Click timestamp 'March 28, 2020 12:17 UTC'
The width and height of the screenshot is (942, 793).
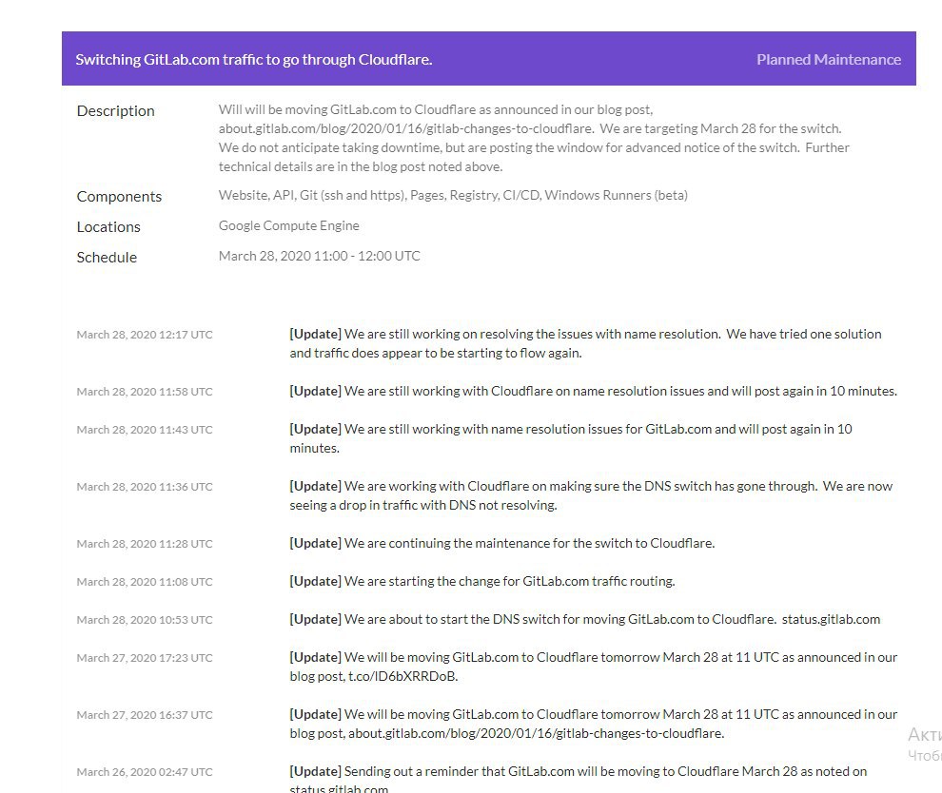pos(145,335)
